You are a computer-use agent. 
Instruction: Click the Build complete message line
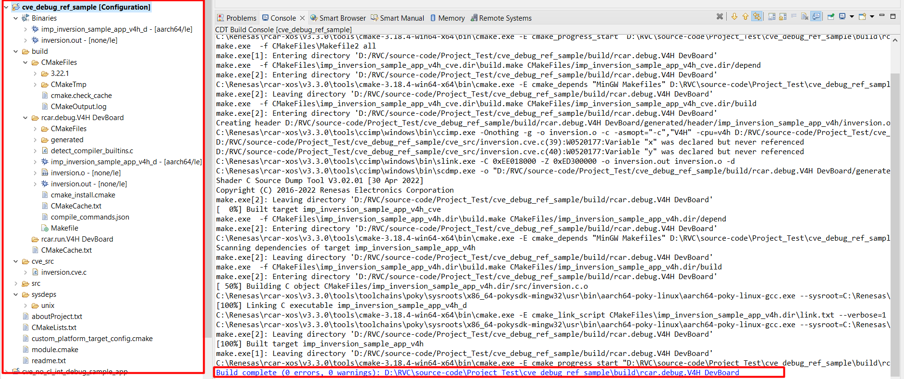coord(477,372)
